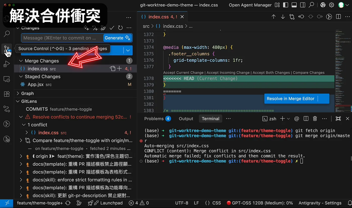The width and height of the screenshot is (352, 208).
Task: Click Accept Current Change link
Action: [183, 73]
